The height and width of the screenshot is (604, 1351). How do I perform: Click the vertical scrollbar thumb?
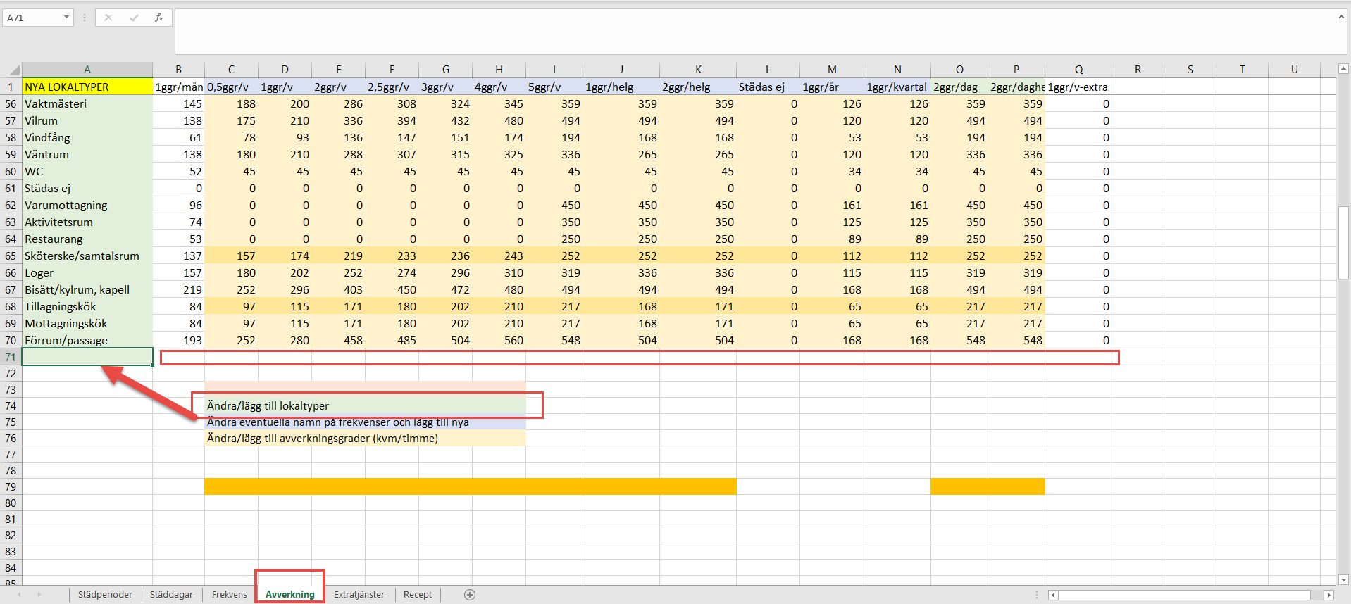point(1343,241)
